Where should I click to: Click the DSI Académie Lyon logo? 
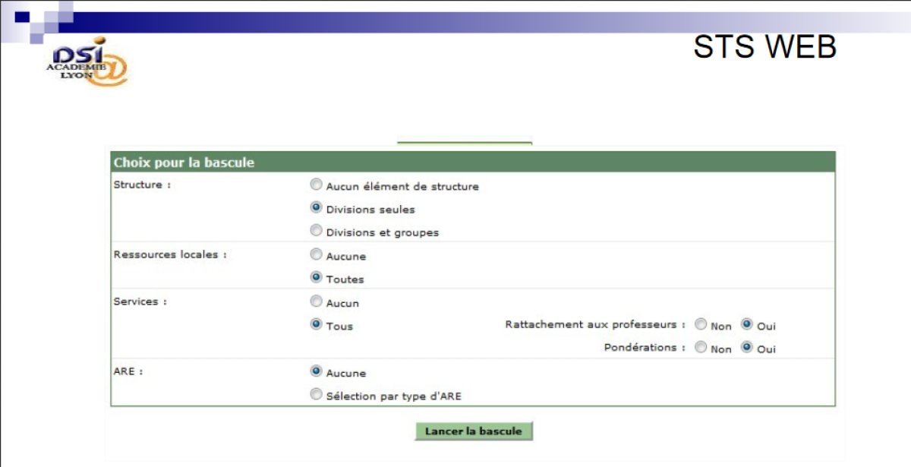pos(86,63)
